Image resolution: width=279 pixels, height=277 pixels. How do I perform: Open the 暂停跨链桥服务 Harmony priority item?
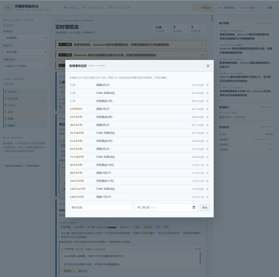coord(245,63)
